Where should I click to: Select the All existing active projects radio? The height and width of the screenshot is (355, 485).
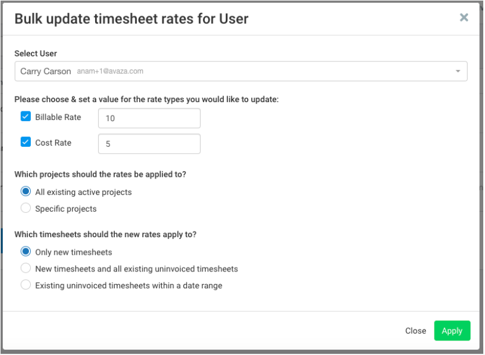click(26, 192)
